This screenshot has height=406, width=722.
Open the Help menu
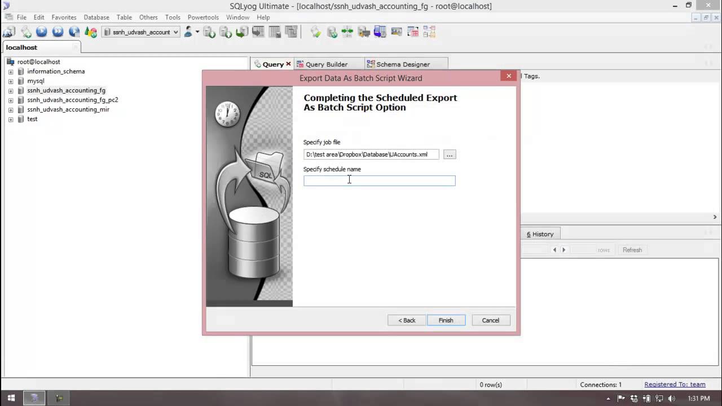263,17
